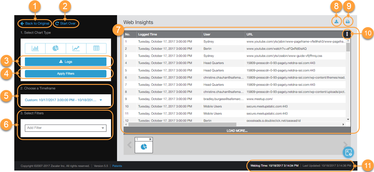Click the download icon above the table
Viewport: 374px width, 172px height.
point(337,21)
